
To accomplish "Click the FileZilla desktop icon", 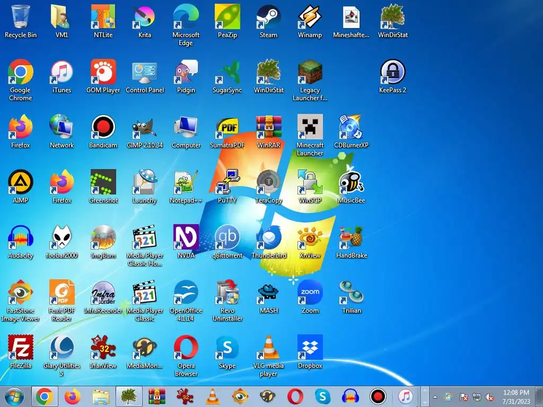I will tap(21, 352).
